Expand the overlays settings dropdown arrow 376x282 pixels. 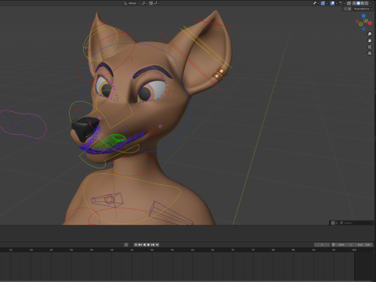tap(337, 3)
